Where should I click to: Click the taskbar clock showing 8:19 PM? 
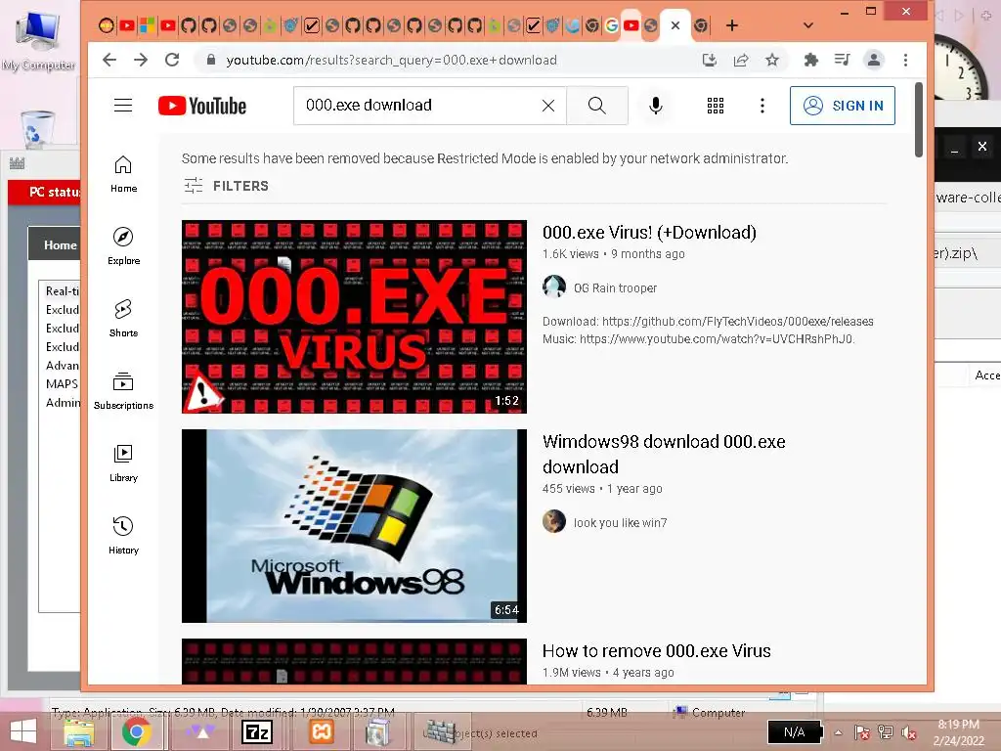[x=958, y=732]
